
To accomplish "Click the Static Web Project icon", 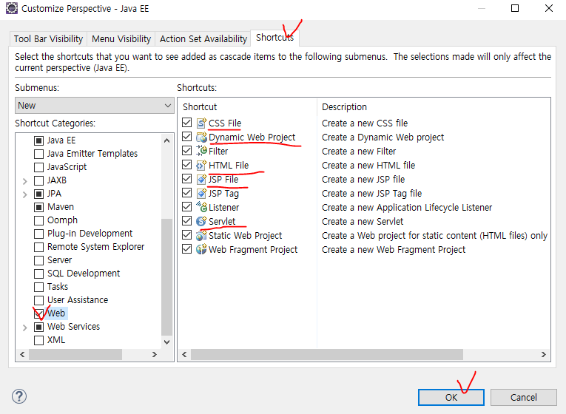I will [201, 235].
